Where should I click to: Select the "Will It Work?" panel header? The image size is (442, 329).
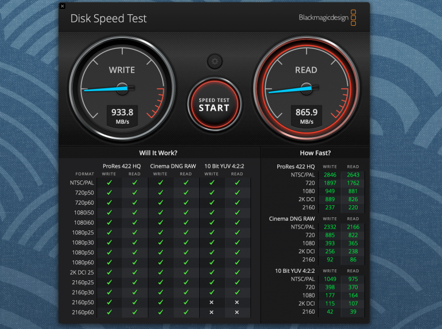click(x=158, y=153)
